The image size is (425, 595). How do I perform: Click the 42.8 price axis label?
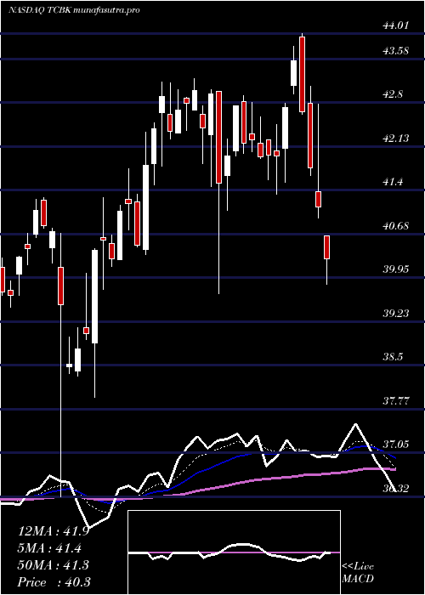[393, 94]
